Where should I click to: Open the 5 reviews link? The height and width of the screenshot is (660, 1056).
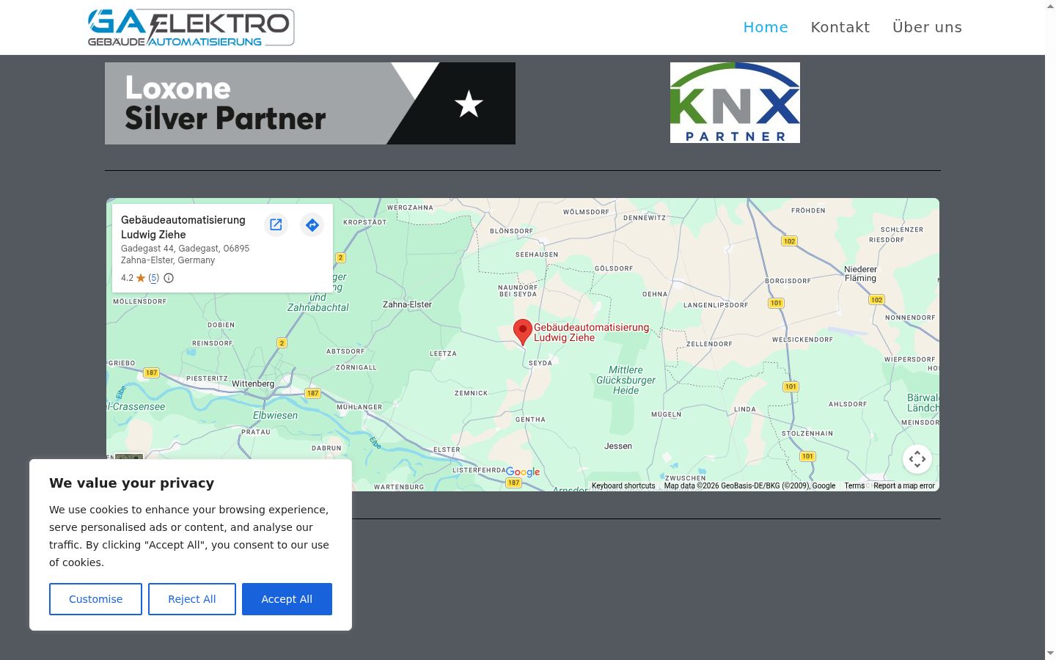click(154, 278)
